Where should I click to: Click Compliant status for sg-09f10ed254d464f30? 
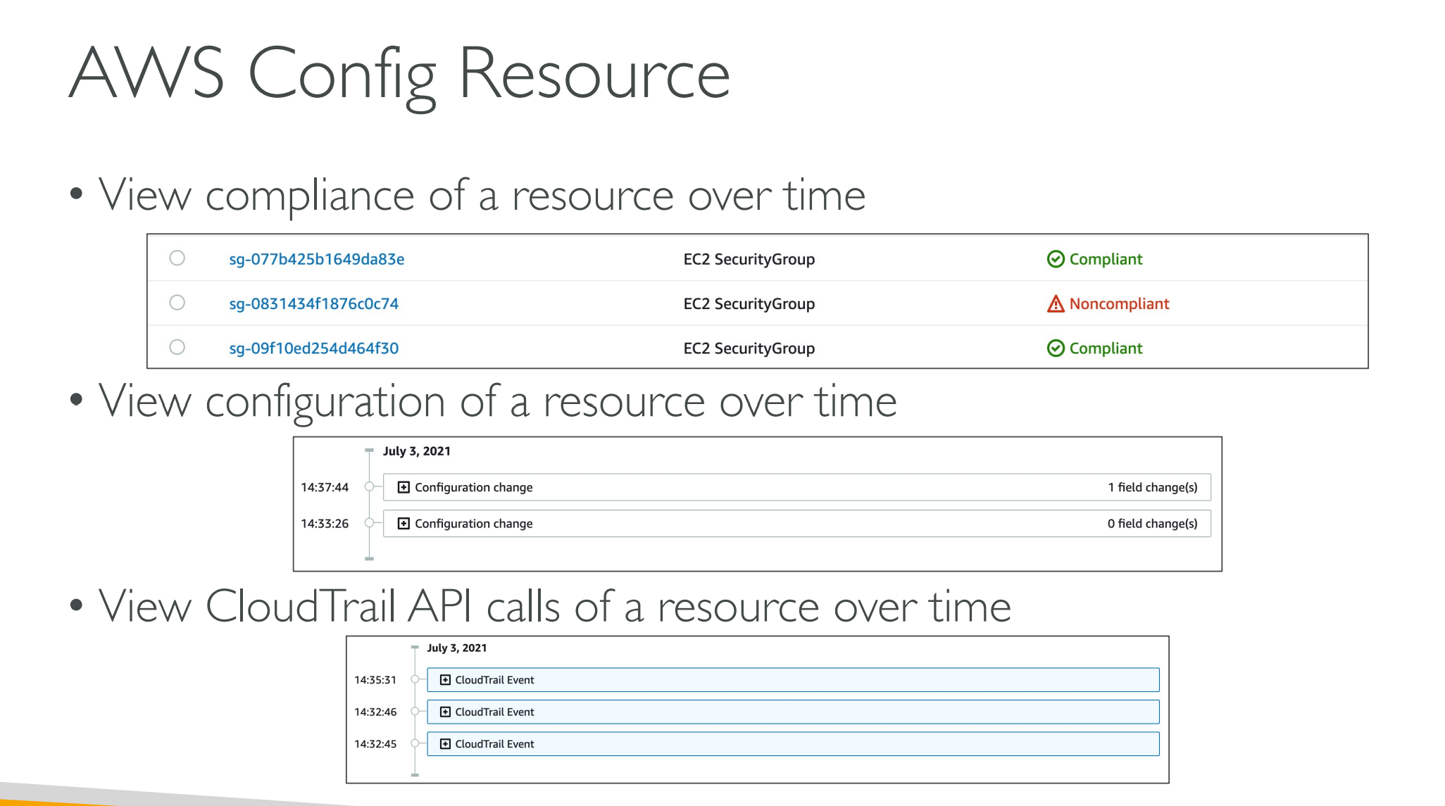(x=1106, y=348)
